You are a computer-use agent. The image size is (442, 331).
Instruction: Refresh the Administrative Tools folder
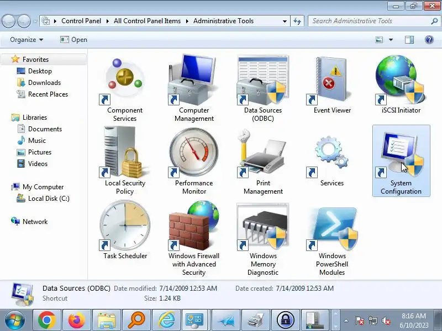click(x=297, y=21)
